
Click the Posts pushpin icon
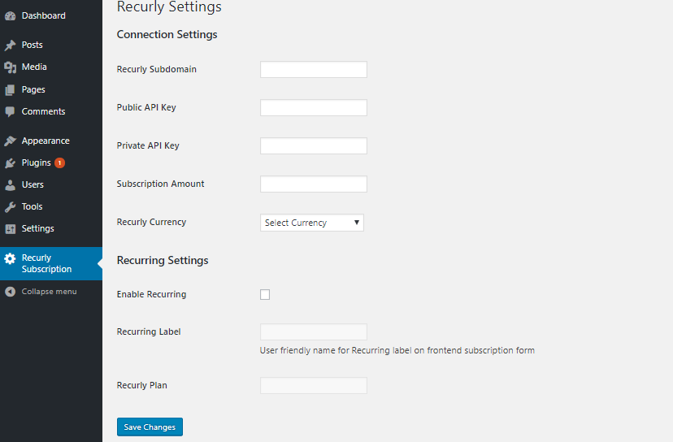[11, 45]
